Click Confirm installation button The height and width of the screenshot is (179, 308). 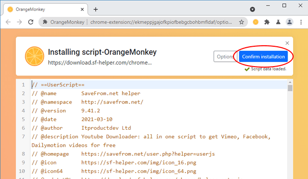pos(263,57)
